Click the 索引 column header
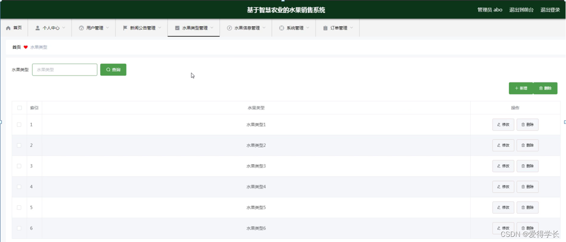This screenshot has width=566, height=242. pos(34,108)
